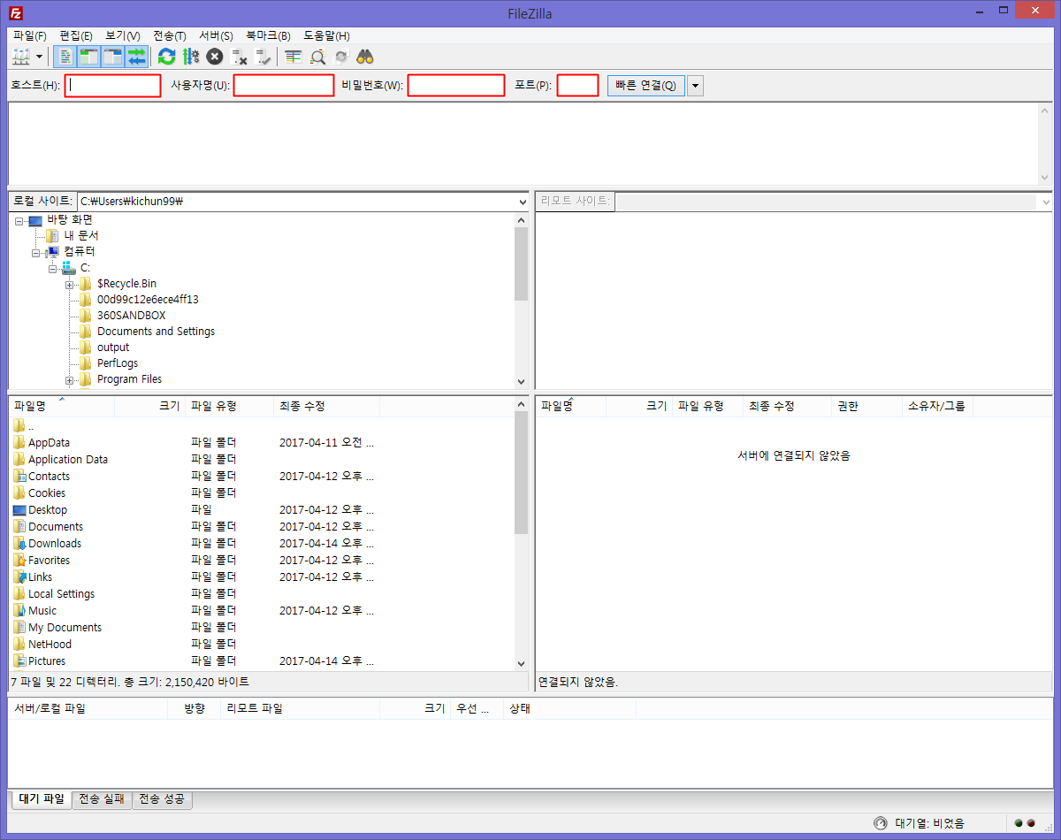Image resolution: width=1061 pixels, height=840 pixels.
Task: Click the local tree scrollbar down arrow
Action: [522, 381]
